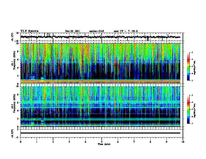Click the "station=GAK" label
The height and width of the screenshot is (159, 206).
point(97,31)
